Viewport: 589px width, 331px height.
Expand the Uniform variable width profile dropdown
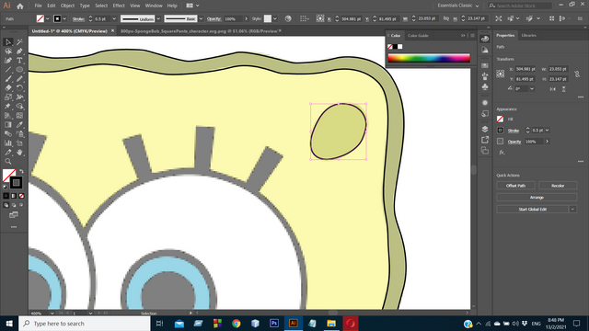[158, 18]
